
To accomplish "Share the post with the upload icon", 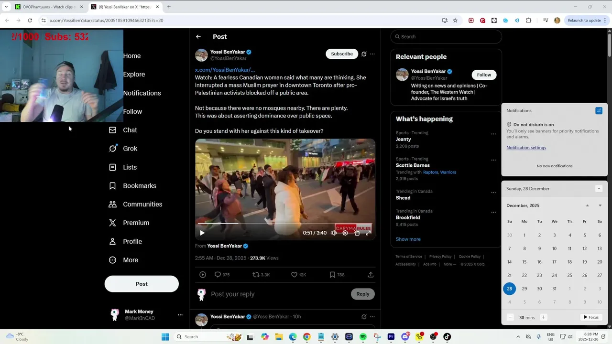I will point(371,275).
